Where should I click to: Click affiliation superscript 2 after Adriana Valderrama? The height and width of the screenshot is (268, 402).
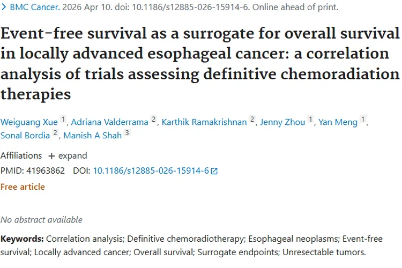point(153,120)
